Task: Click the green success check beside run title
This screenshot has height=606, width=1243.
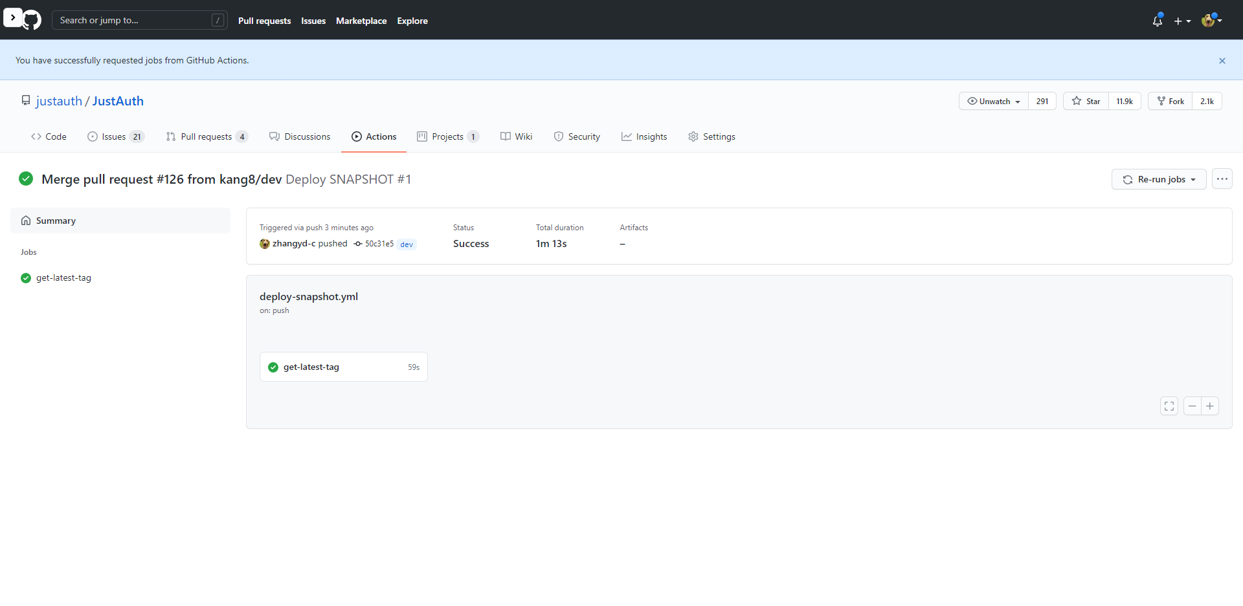Action: click(x=26, y=179)
